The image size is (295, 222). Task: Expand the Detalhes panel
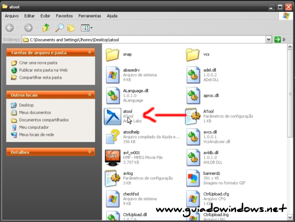coord(90,152)
